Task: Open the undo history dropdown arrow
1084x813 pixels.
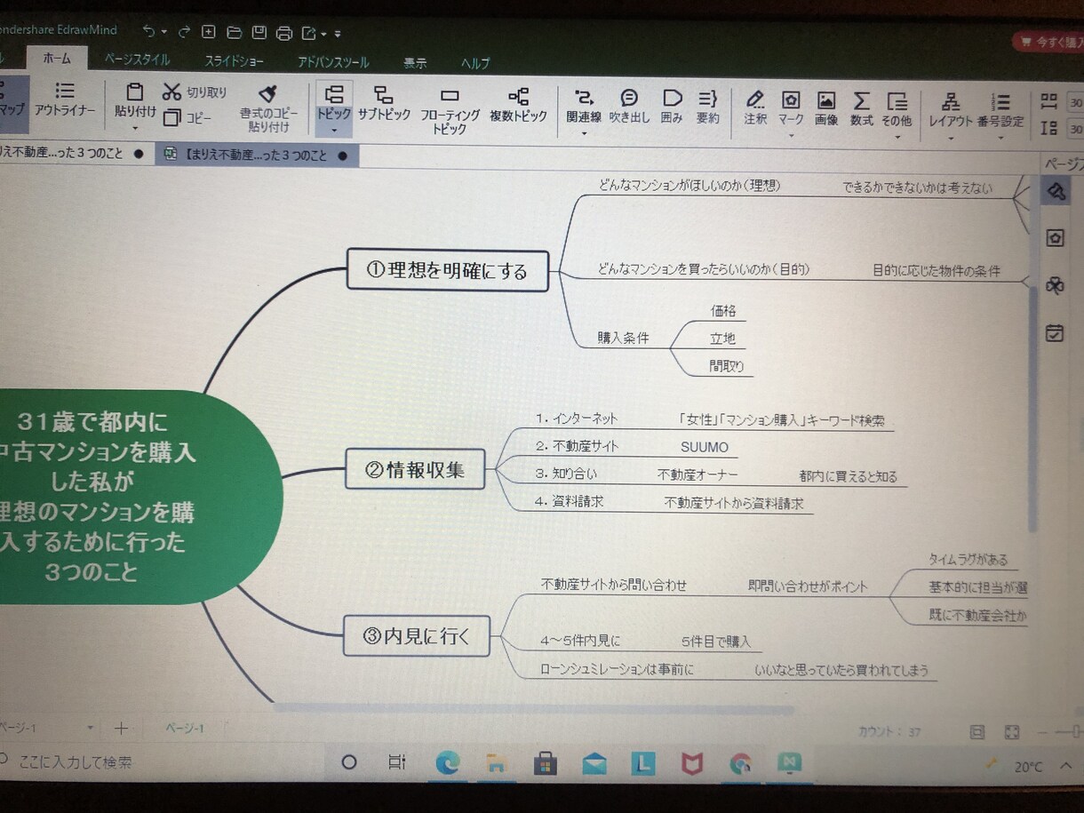Action: (163, 32)
